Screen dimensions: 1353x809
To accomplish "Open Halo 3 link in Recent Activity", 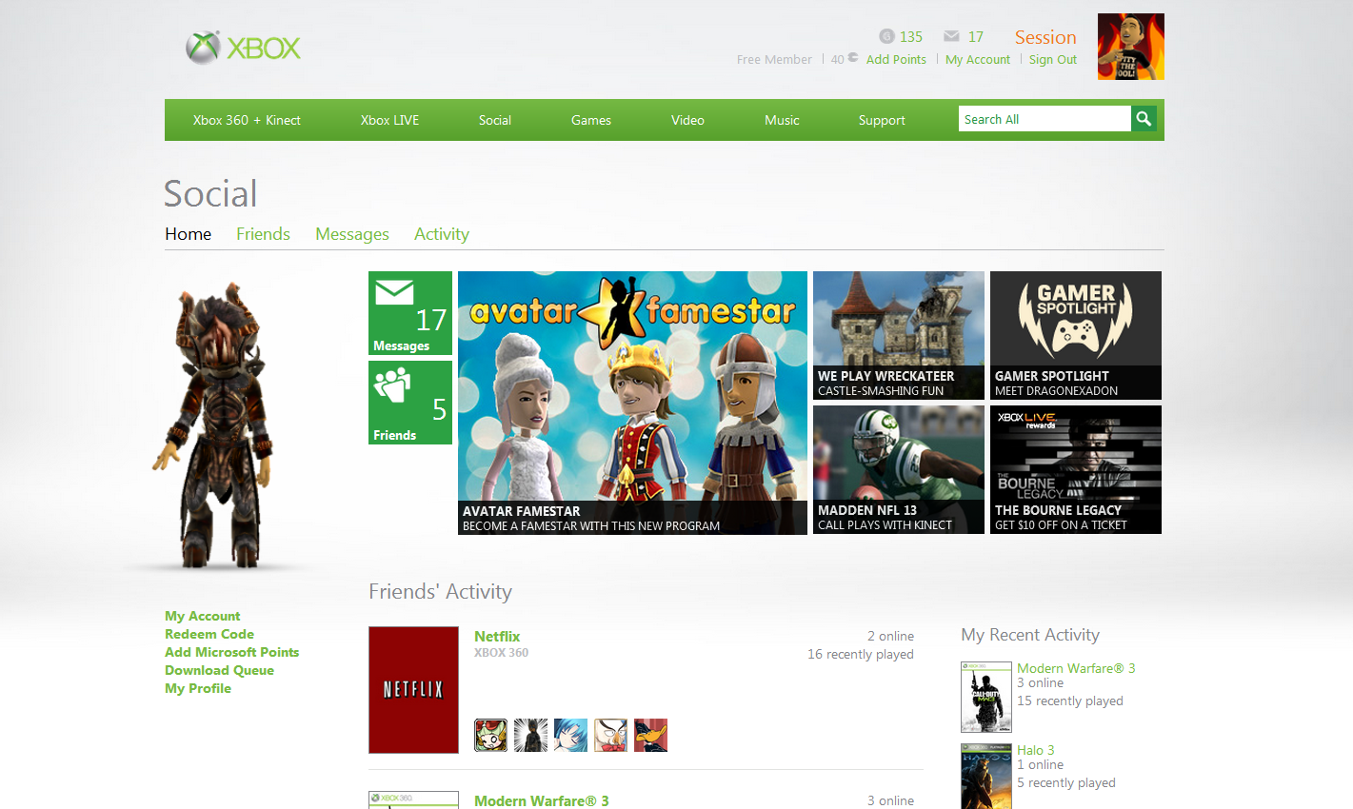I will [1036, 750].
